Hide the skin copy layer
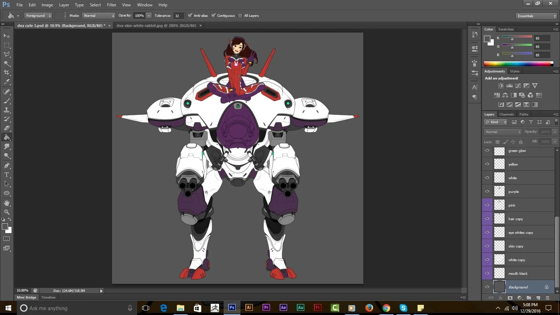The image size is (560, 315). point(487,246)
